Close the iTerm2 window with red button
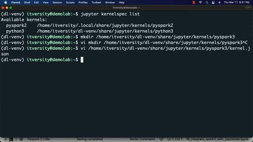 [x=3, y=8]
